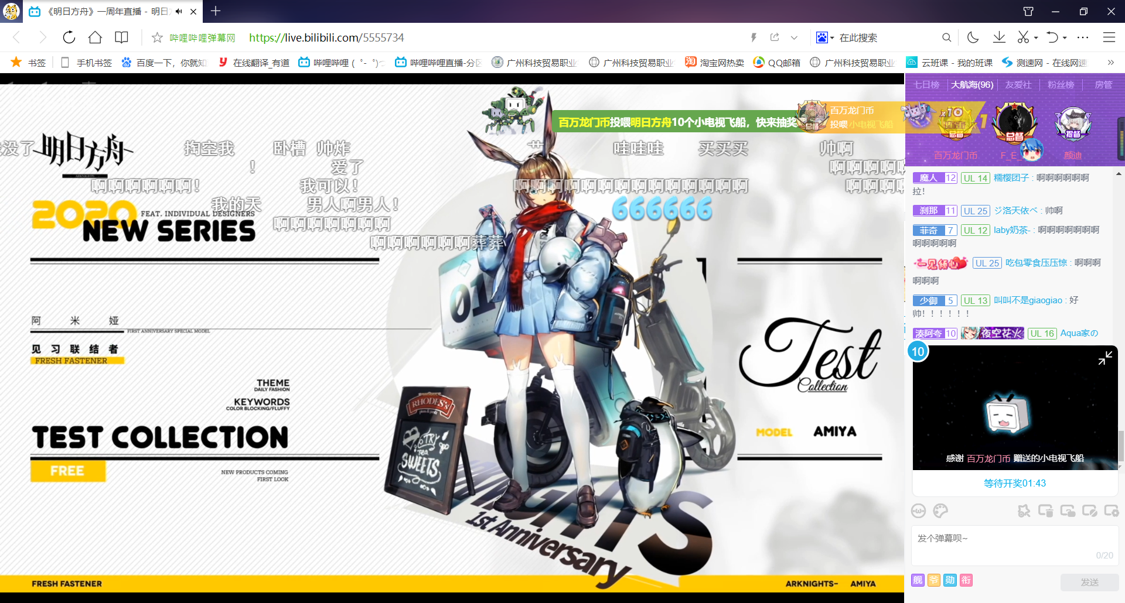Screen dimensions: 1125x603
Task: Open the scissors screenshot tool
Action: click(x=1023, y=37)
